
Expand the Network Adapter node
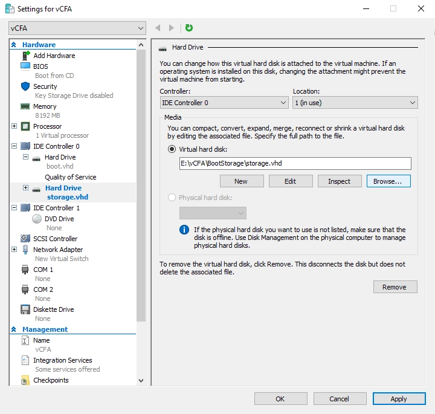pyautogui.click(x=14, y=250)
